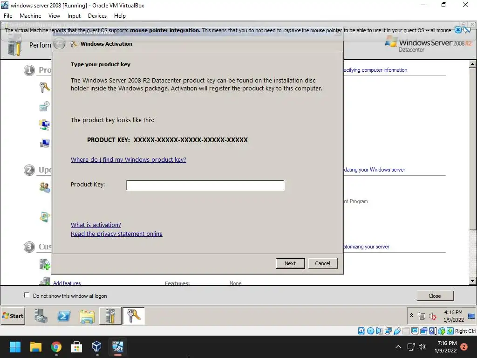Click the add roles server icon
This screenshot has width=477, height=358.
[x=45, y=264]
